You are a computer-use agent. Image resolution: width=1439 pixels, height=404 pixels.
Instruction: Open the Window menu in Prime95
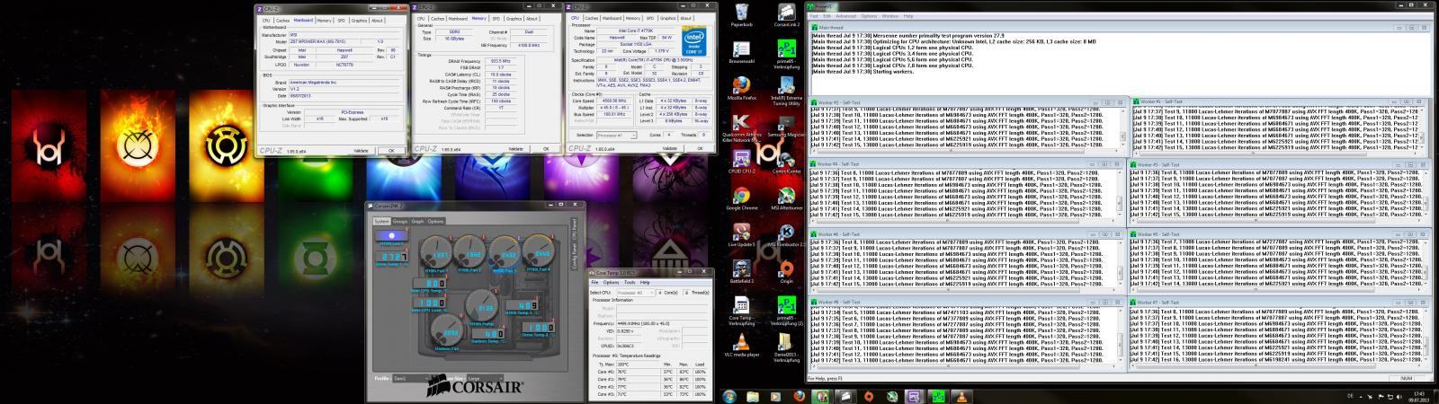click(889, 16)
